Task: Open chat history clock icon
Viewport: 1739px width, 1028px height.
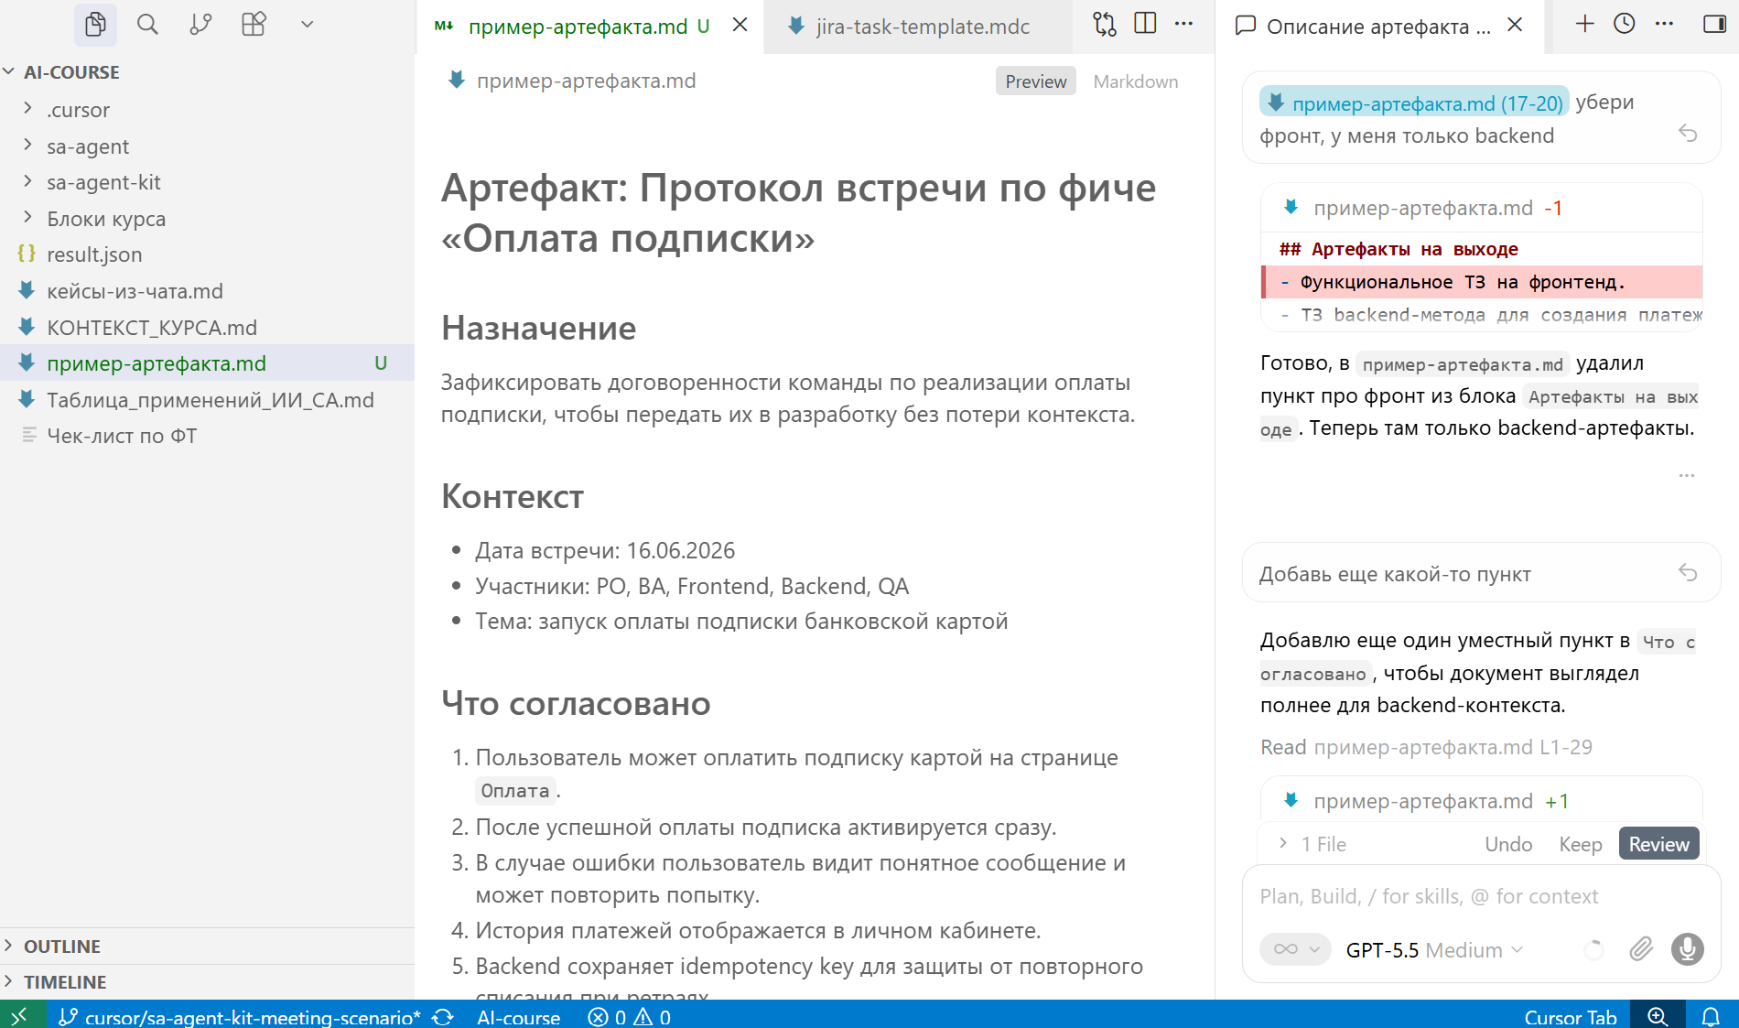Action: pyautogui.click(x=1625, y=24)
